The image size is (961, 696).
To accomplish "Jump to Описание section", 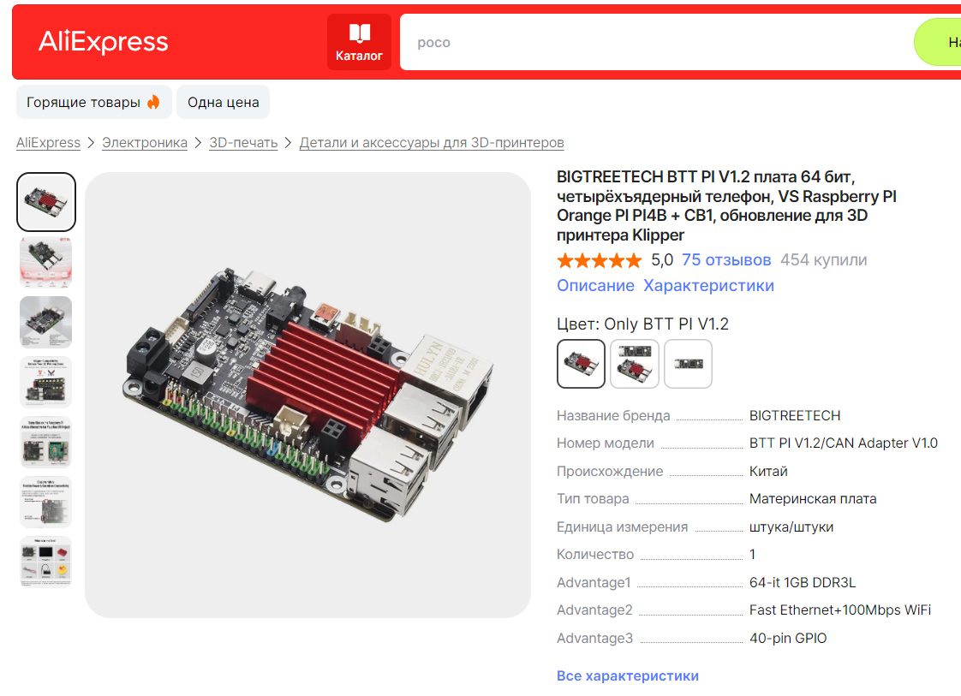I will 595,286.
